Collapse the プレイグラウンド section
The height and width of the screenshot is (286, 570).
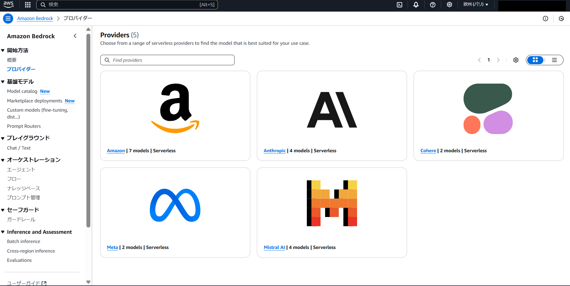[x=3, y=138]
